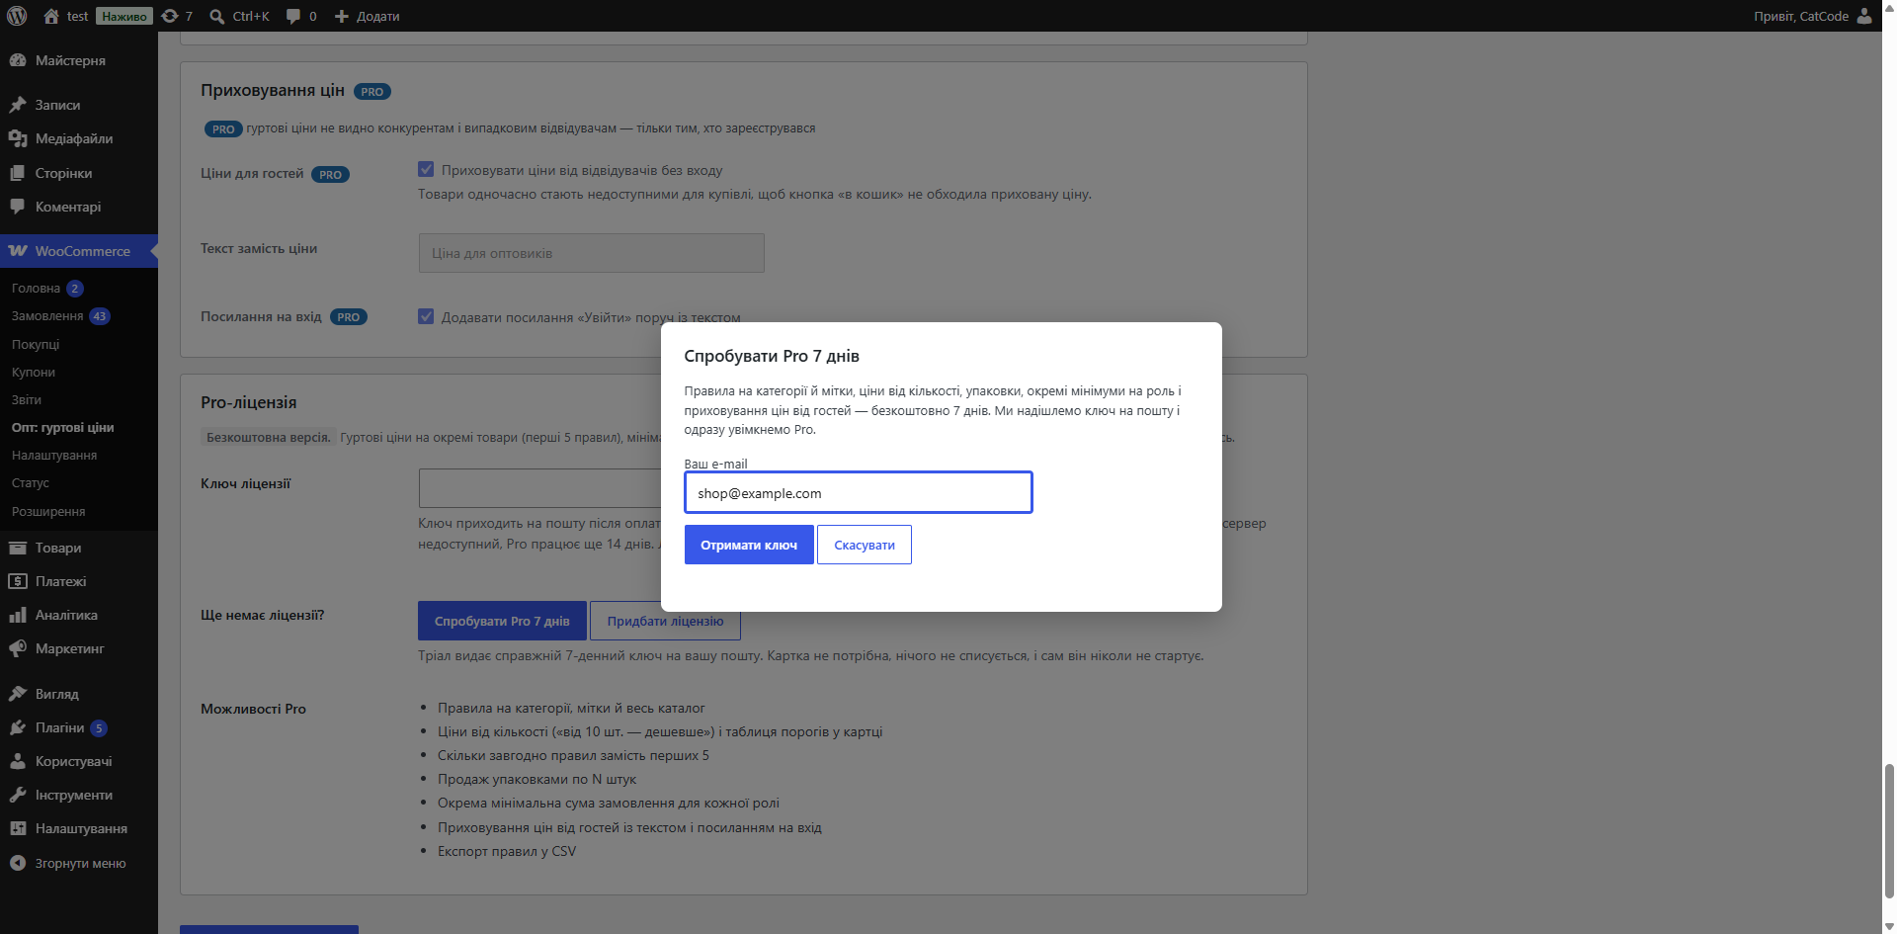This screenshot has height=934, width=1897.
Task: Click the Платежі dollar icon
Action: (18, 581)
